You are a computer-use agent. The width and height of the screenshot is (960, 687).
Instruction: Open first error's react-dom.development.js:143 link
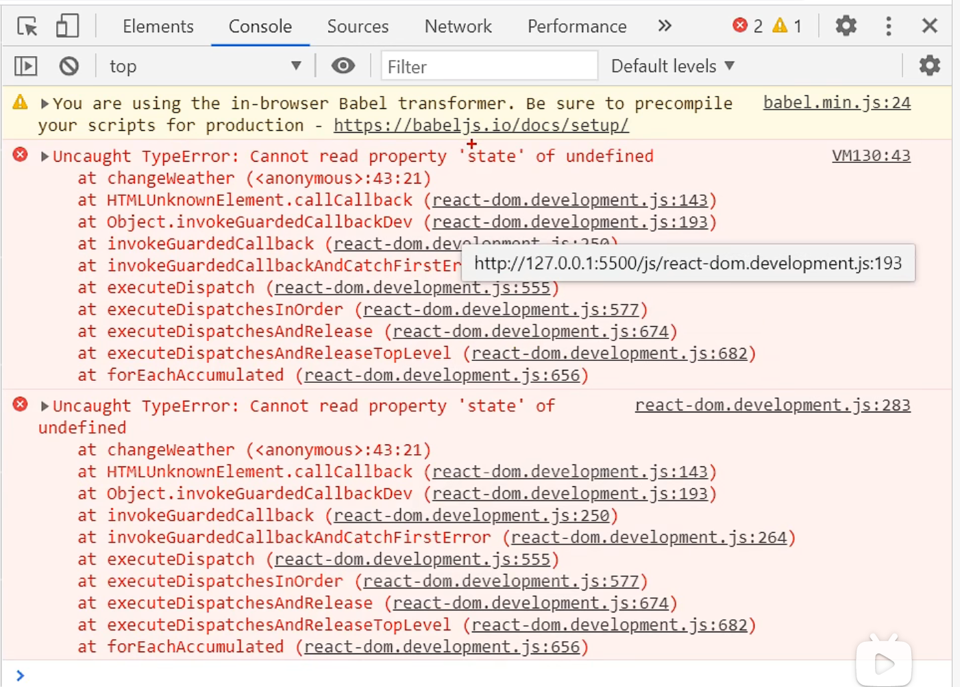tap(569, 200)
